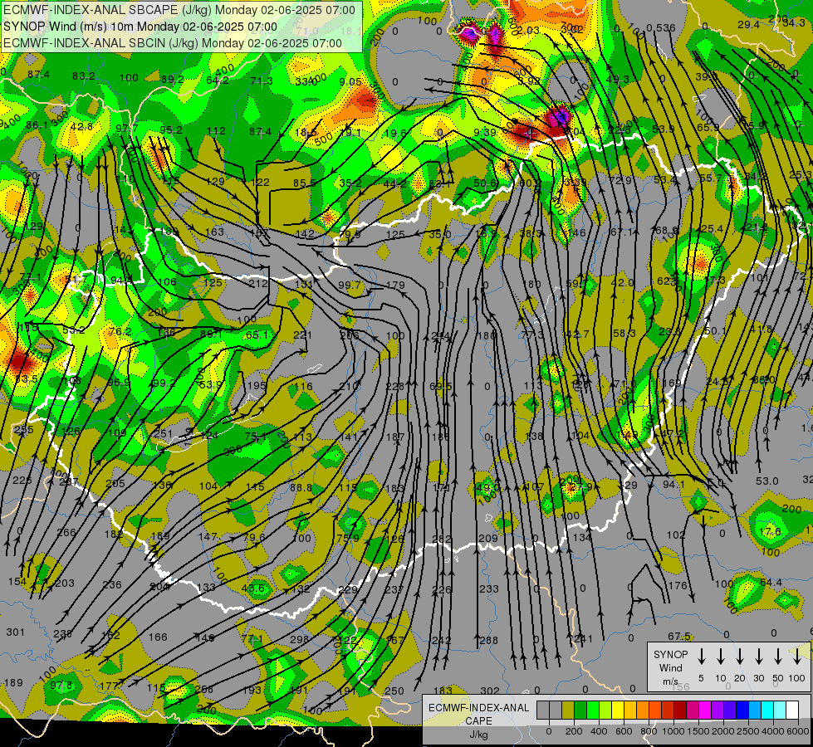This screenshot has width=813, height=747.
Task: Pick the white swatch ending the CAPE scale
Action: [x=791, y=710]
